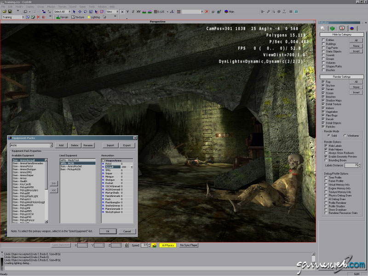Open the Lighting toolbar button
The height and width of the screenshot is (276, 368).
[94, 17]
